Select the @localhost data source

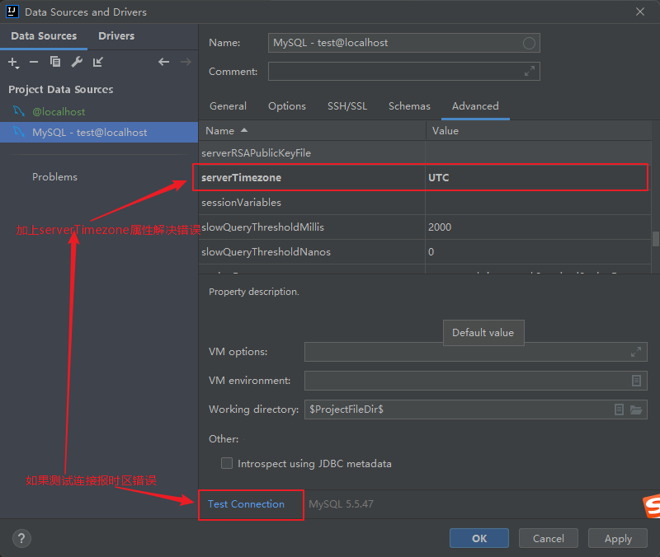[x=59, y=112]
